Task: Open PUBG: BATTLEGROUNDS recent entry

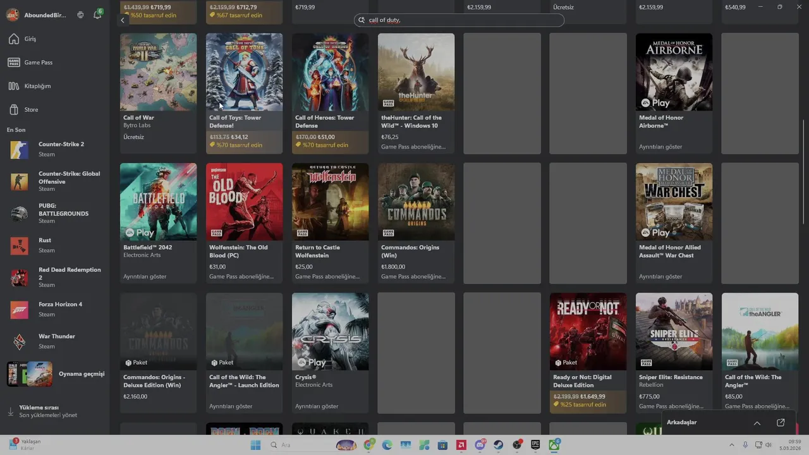Action: [56, 214]
